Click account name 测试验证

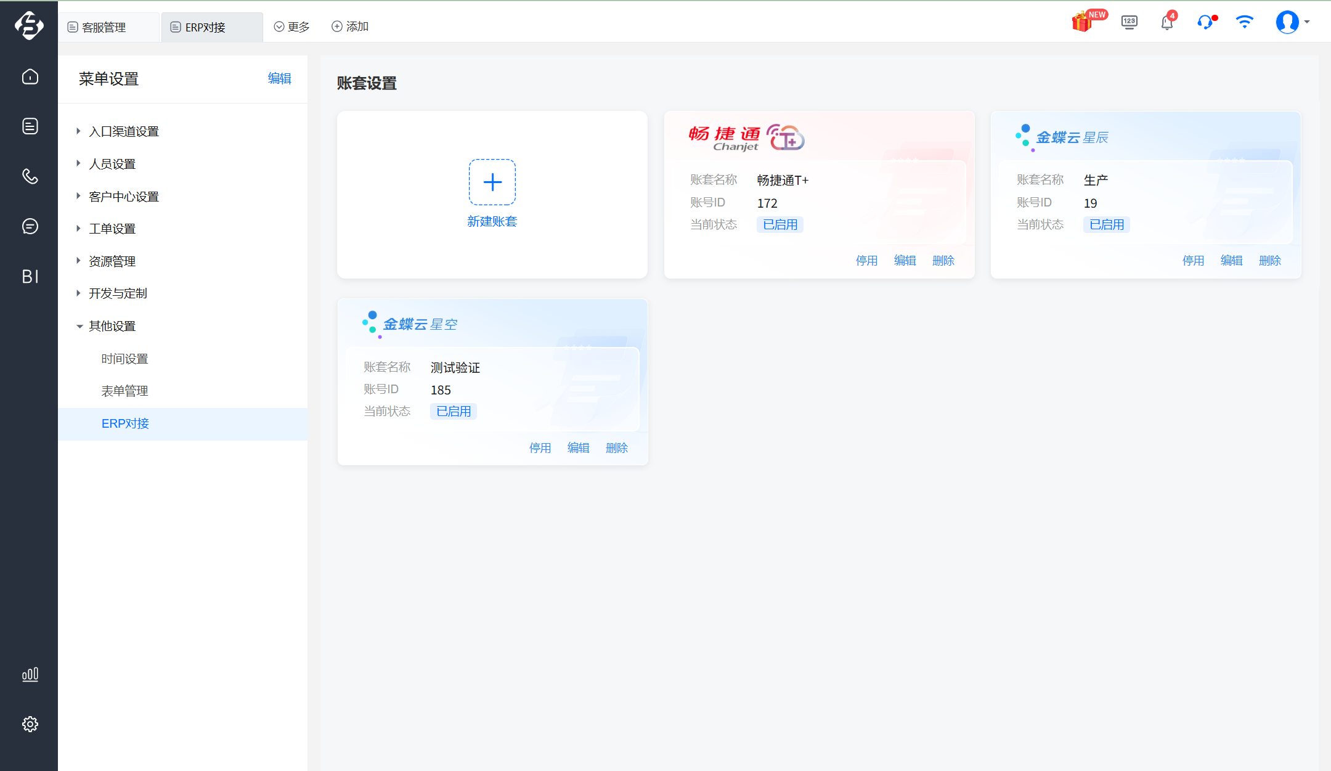point(455,368)
